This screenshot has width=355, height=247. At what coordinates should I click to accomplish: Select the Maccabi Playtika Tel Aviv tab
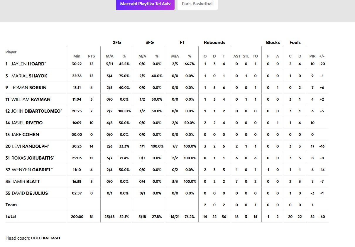click(x=145, y=4)
